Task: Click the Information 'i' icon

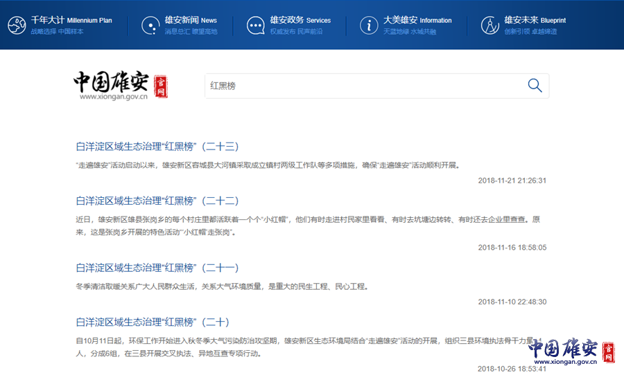Action: tap(369, 26)
